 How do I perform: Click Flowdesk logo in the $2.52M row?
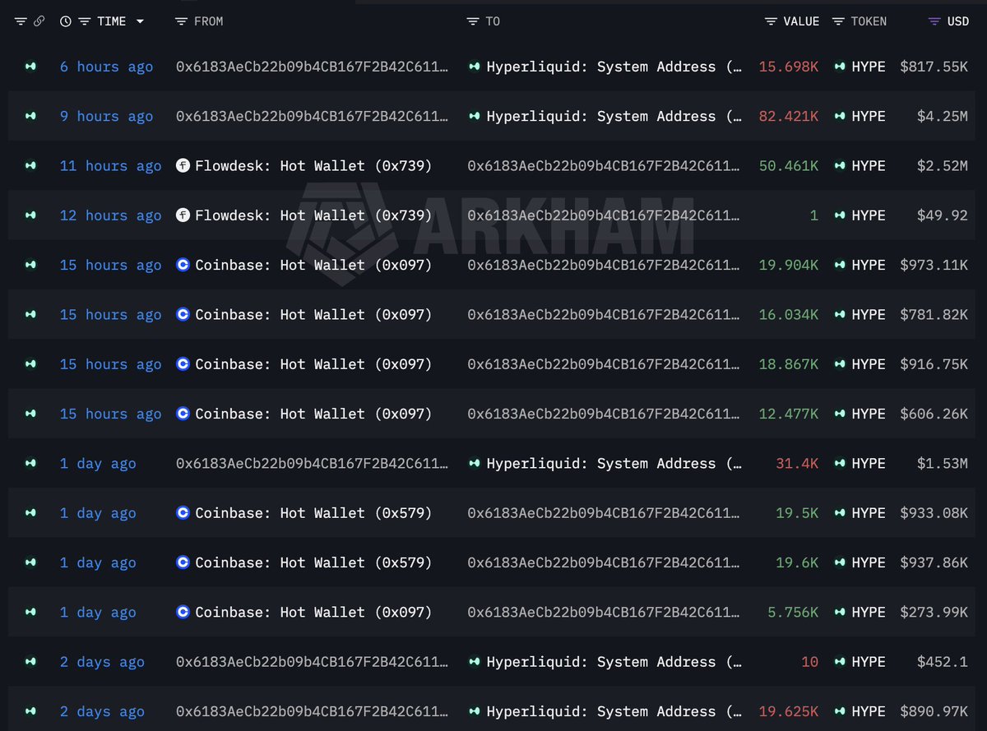pyautogui.click(x=183, y=165)
